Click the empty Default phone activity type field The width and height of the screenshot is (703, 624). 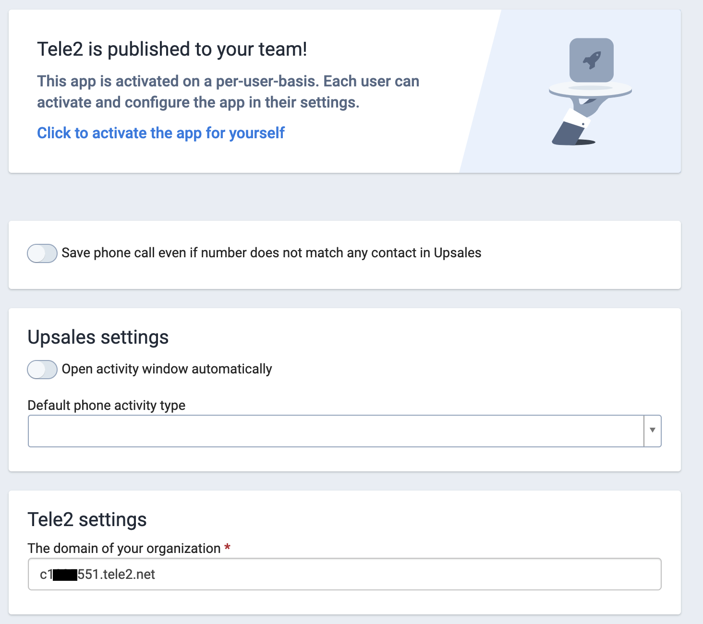tap(336, 431)
